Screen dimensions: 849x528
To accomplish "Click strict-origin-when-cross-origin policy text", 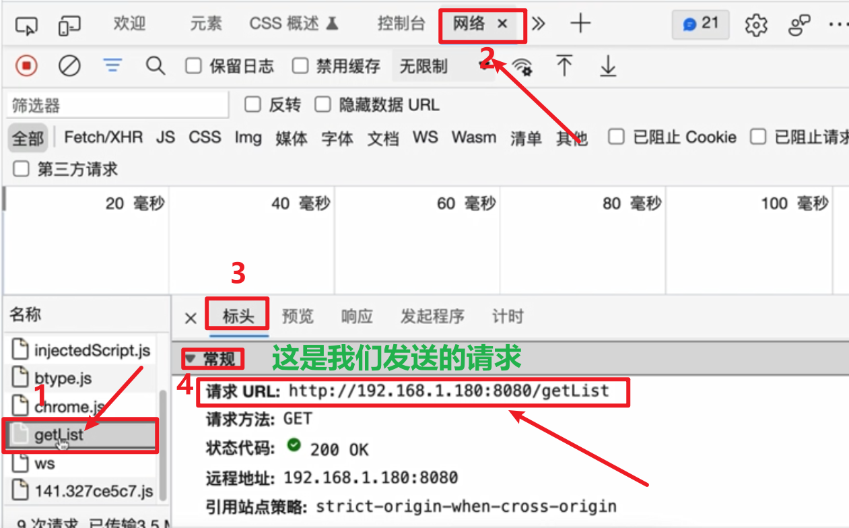I will click(x=466, y=506).
